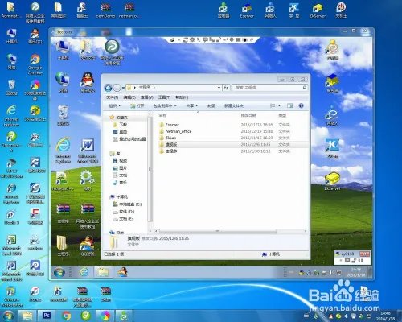Expand the address bar history dropdown
Viewport: 402px width, 322px height.
[x=219, y=88]
